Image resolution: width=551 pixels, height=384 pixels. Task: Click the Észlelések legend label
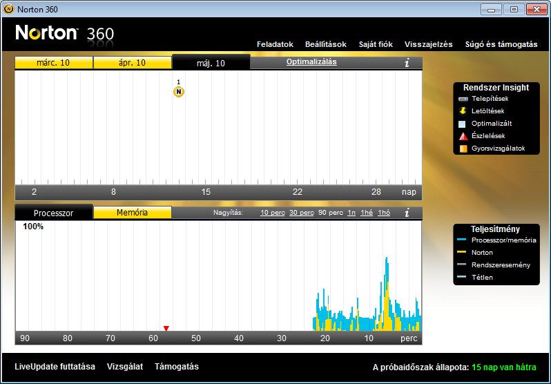click(488, 136)
